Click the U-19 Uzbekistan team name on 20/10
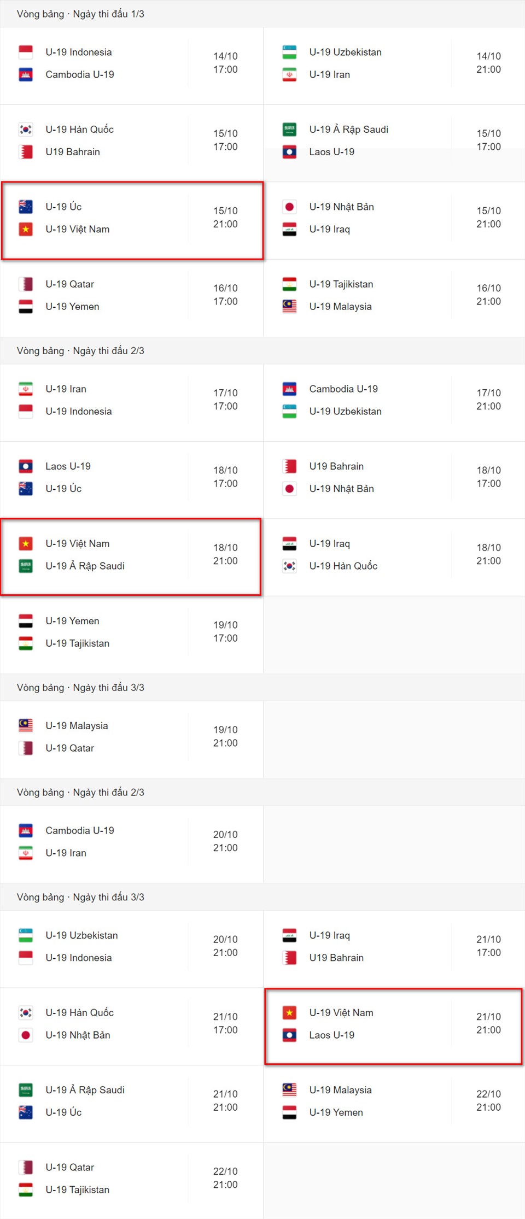 [x=81, y=935]
